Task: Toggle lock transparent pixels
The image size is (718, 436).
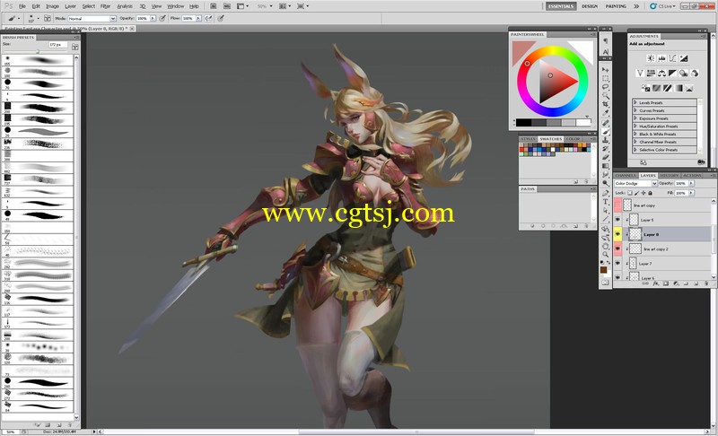Action: [630, 193]
